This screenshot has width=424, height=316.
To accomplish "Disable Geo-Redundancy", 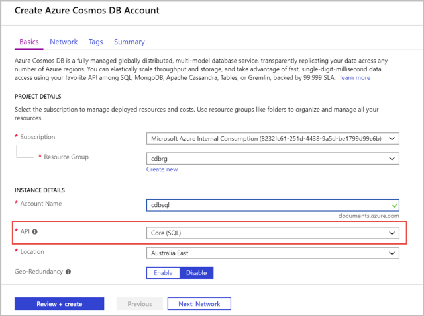I will click(x=196, y=273).
